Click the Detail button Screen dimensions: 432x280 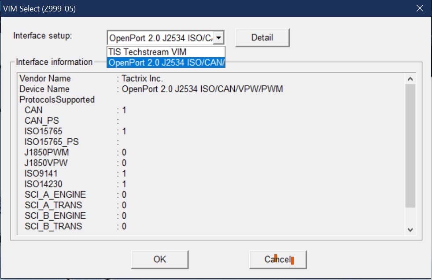[x=262, y=37]
